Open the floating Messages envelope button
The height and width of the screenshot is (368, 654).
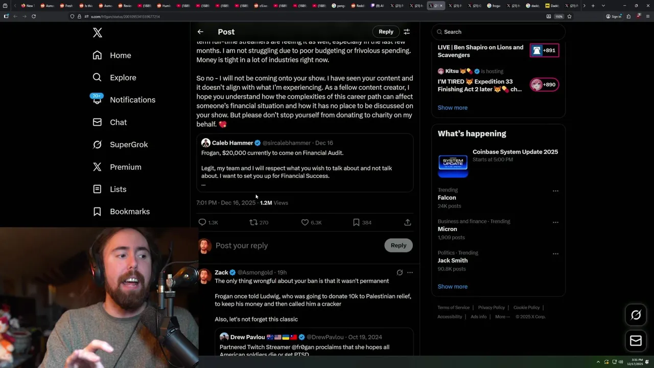pyautogui.click(x=636, y=341)
